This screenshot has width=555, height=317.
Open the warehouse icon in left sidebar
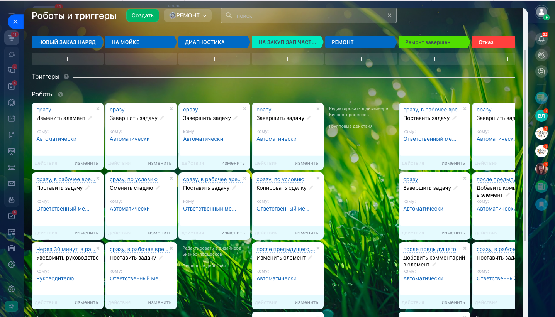point(12,248)
